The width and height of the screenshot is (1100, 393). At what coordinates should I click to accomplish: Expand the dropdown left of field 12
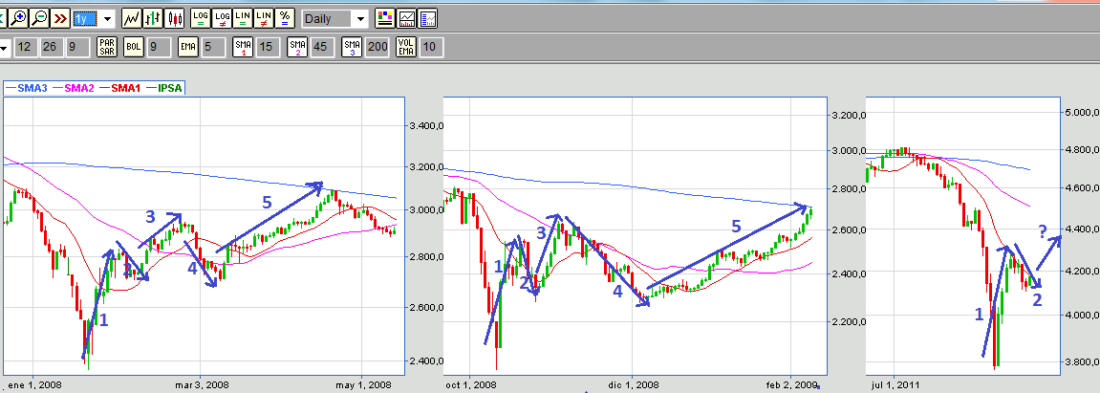pyautogui.click(x=4, y=46)
